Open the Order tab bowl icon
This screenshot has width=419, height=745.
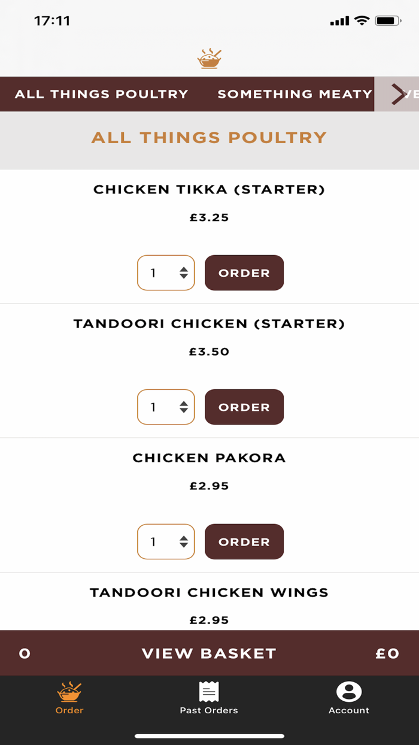coord(69,692)
